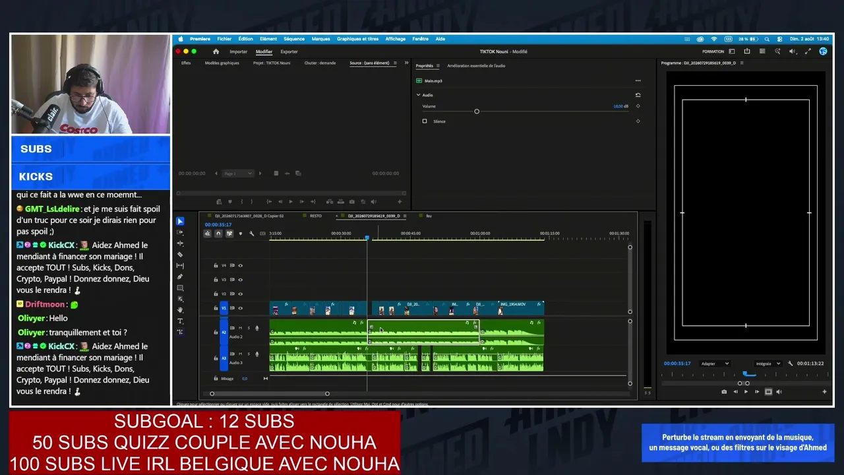844x475 pixels.
Task: Toggle visibility eye of track V2
Action: (x=240, y=294)
